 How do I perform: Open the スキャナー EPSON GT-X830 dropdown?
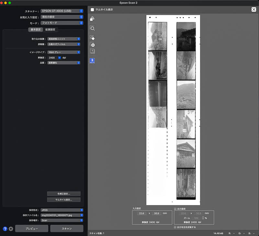point(62,11)
